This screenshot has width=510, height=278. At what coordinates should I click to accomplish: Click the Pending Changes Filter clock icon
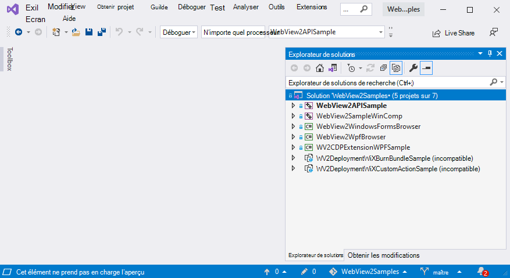click(351, 68)
